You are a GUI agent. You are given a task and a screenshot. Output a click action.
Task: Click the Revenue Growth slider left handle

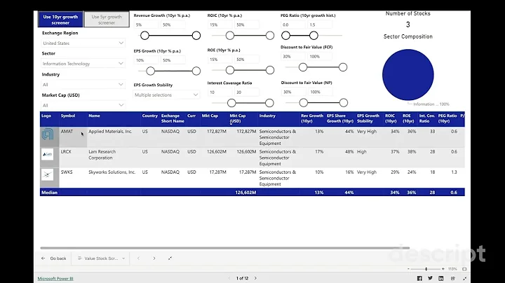click(x=144, y=35)
